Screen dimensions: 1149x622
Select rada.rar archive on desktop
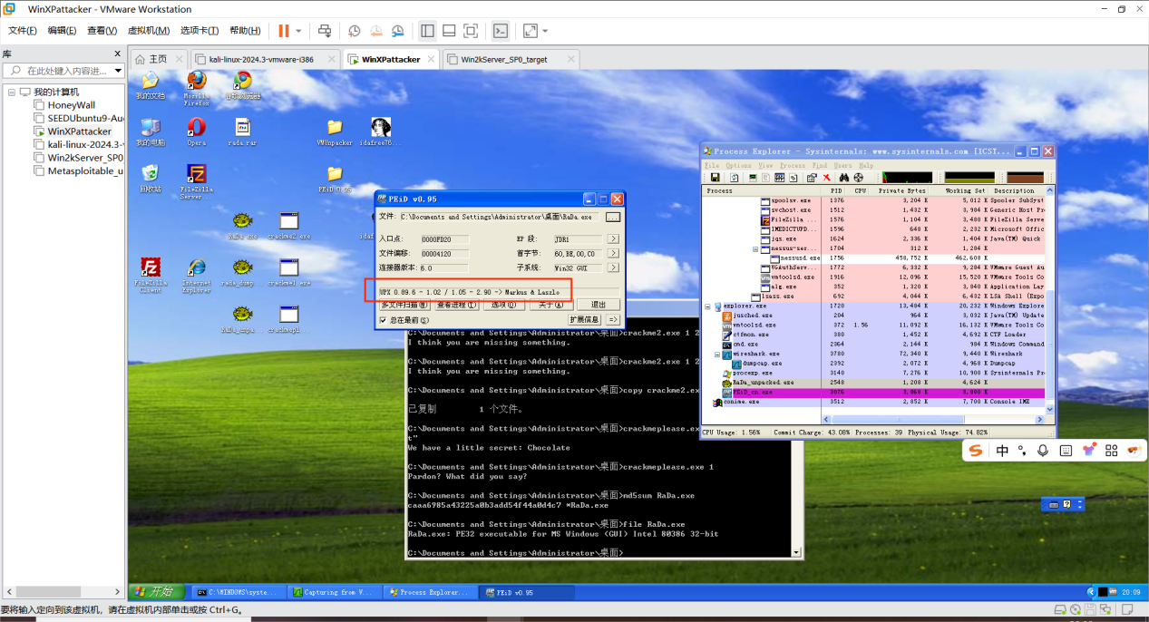point(242,131)
